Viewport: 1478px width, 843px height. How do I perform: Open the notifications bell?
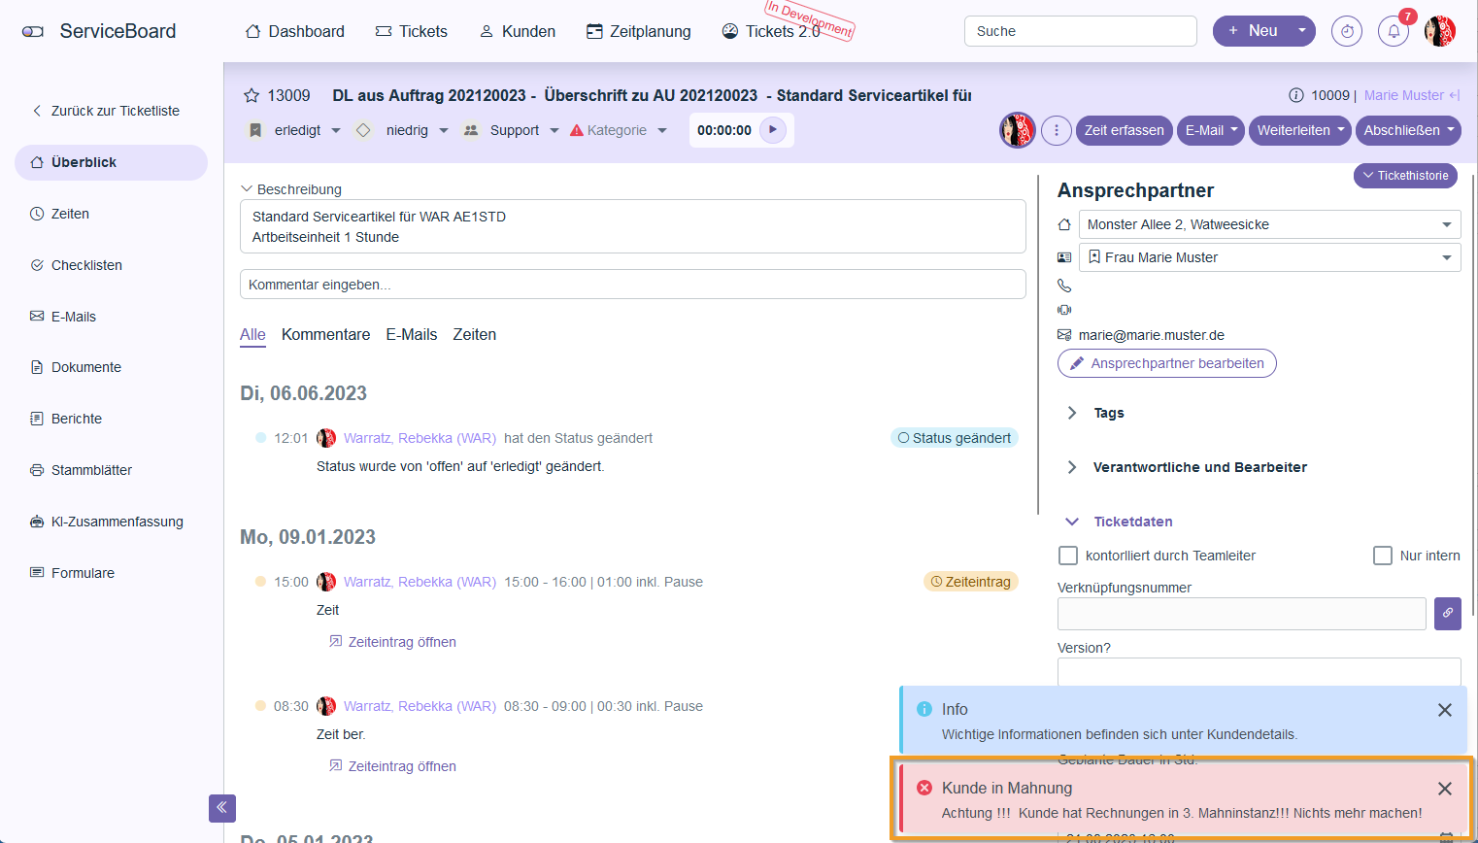pyautogui.click(x=1394, y=31)
